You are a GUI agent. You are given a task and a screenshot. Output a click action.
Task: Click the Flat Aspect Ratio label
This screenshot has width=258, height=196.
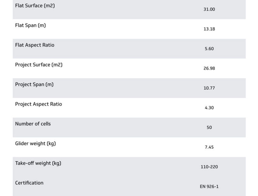[35, 45]
